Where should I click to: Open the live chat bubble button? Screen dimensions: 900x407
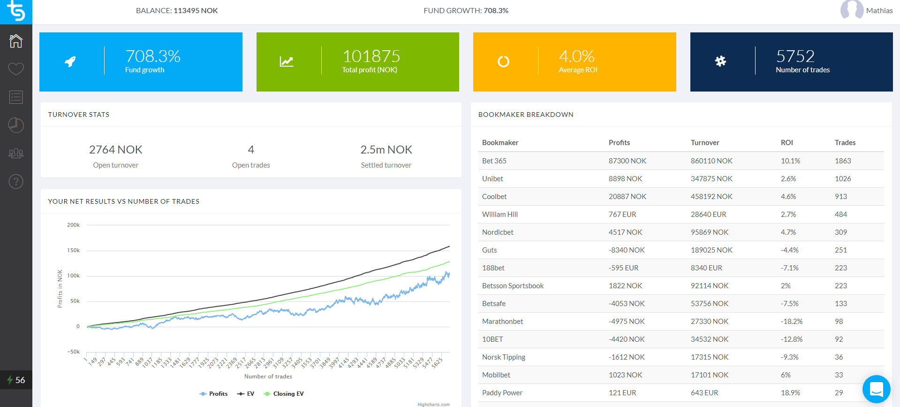[876, 389]
